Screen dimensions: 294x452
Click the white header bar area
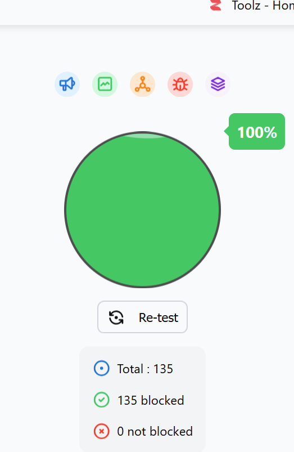(103, 12)
